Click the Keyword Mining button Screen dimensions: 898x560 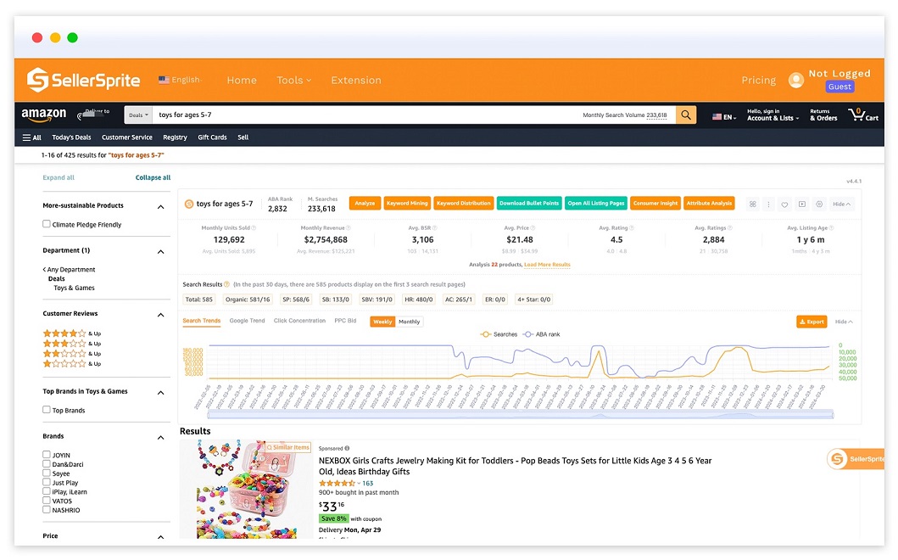(407, 204)
